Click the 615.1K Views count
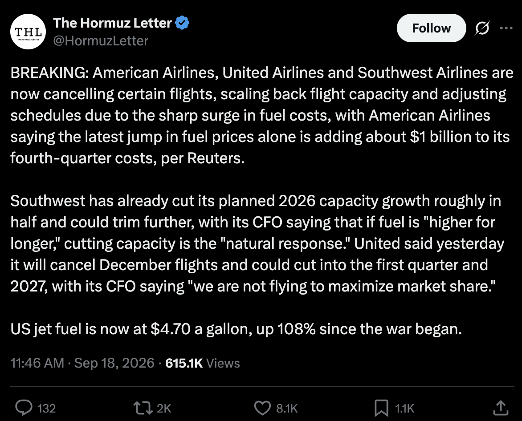The width and height of the screenshot is (522, 421). (202, 363)
